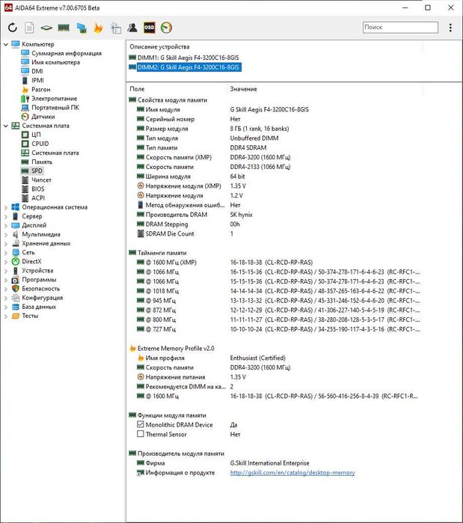463x523 pixels.
Task: Select Устройства tree item
Action: point(37,271)
